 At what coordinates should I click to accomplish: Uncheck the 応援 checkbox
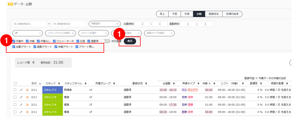(78, 41)
